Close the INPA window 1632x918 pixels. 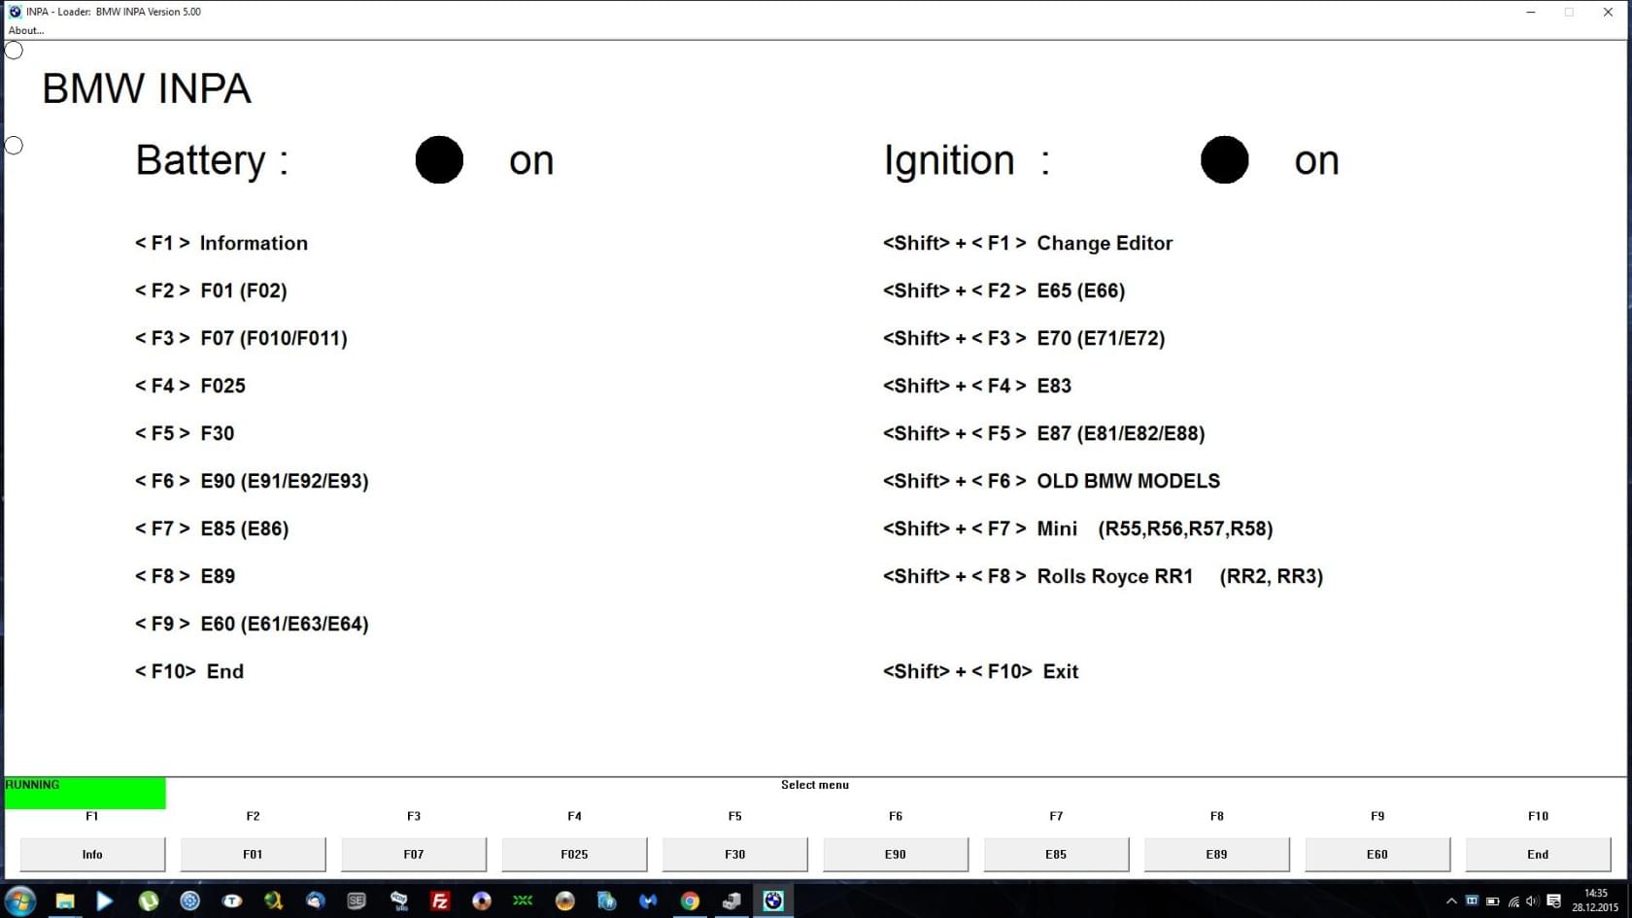1608,12
